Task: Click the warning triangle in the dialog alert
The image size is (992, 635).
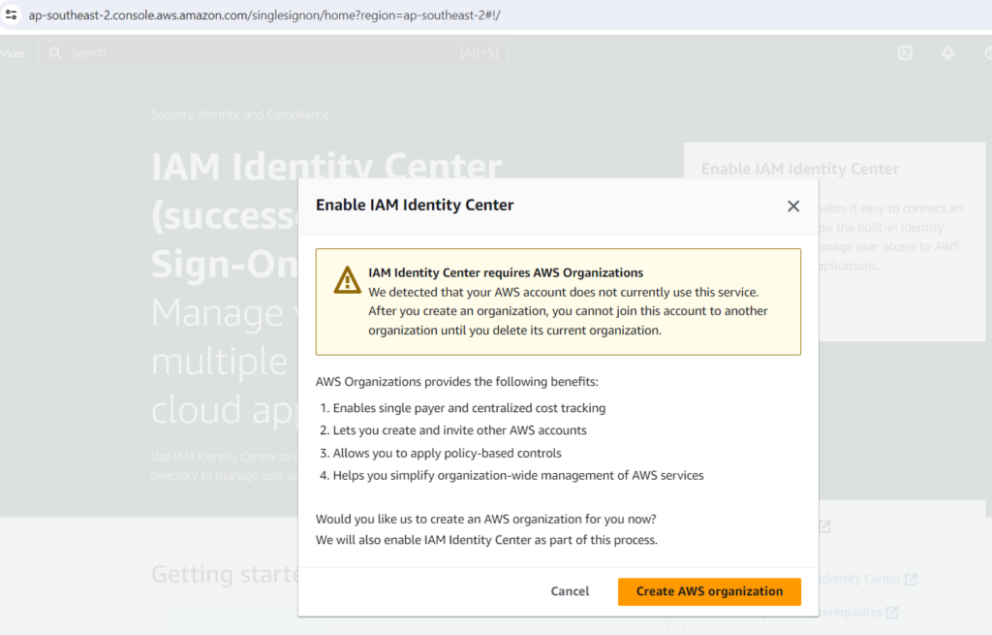Action: point(346,280)
